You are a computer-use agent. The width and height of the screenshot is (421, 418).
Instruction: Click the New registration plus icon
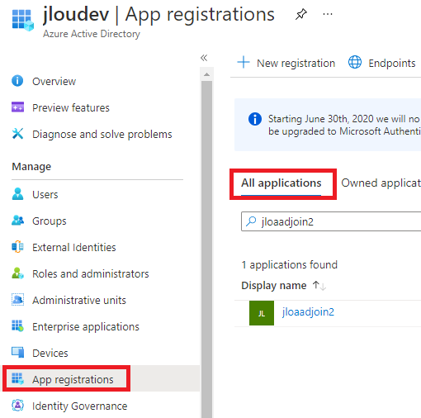pos(244,62)
